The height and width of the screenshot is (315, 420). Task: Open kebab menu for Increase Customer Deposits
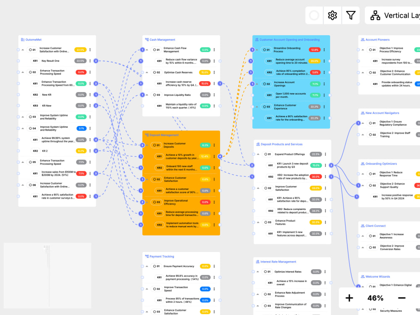(x=214, y=145)
